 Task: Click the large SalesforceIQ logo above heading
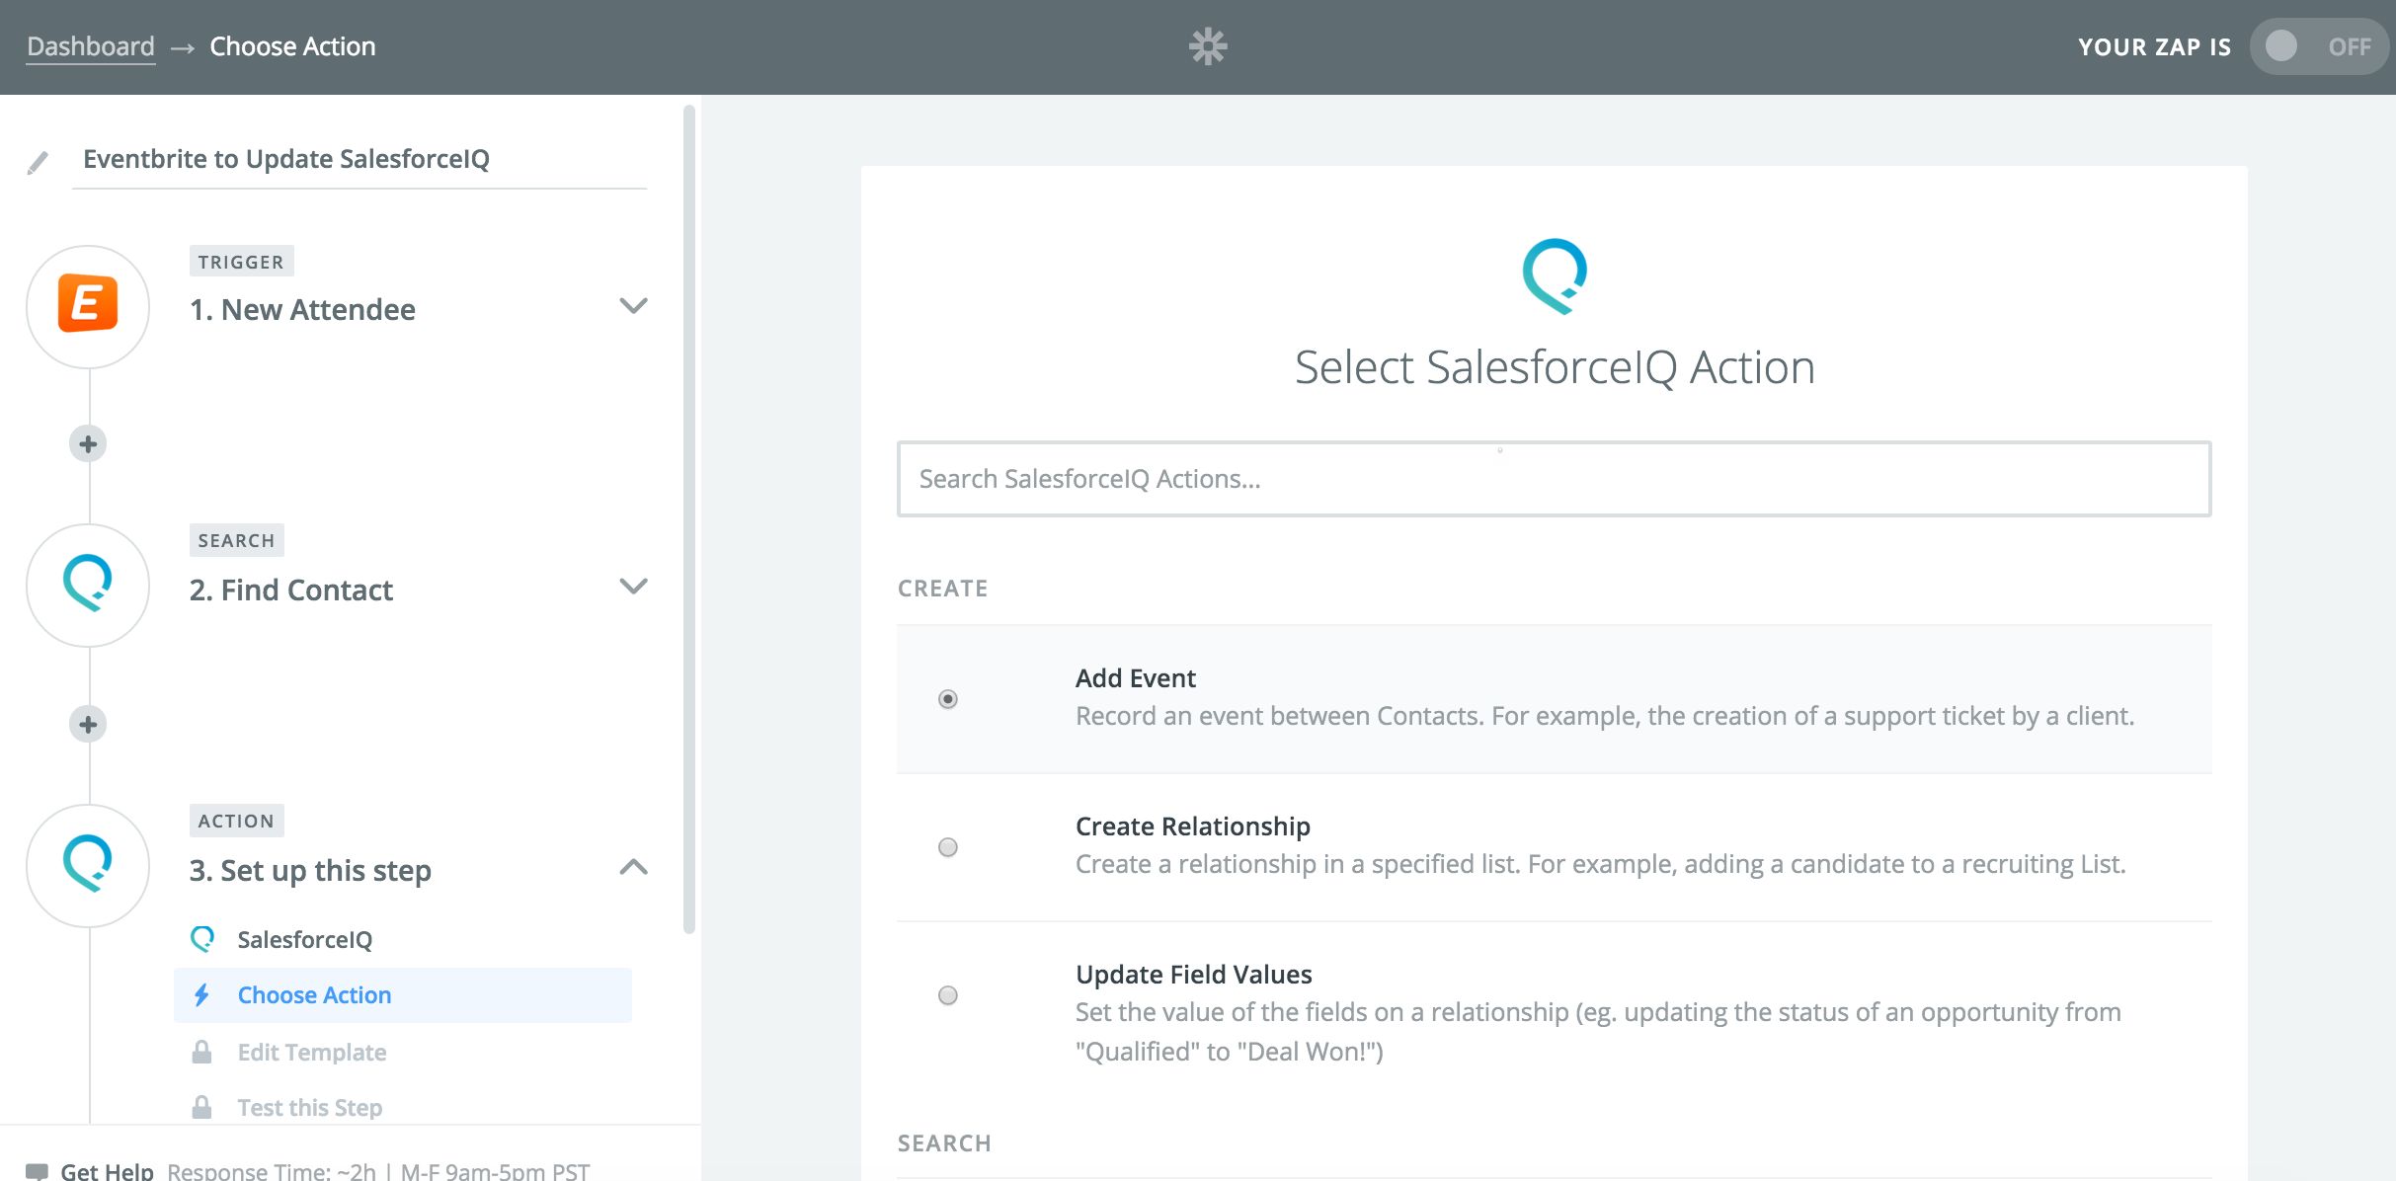click(x=1555, y=276)
